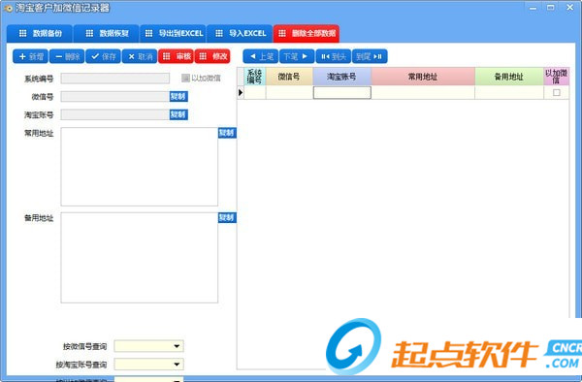
Task: Click the 备用地址 column header
Action: 509,77
